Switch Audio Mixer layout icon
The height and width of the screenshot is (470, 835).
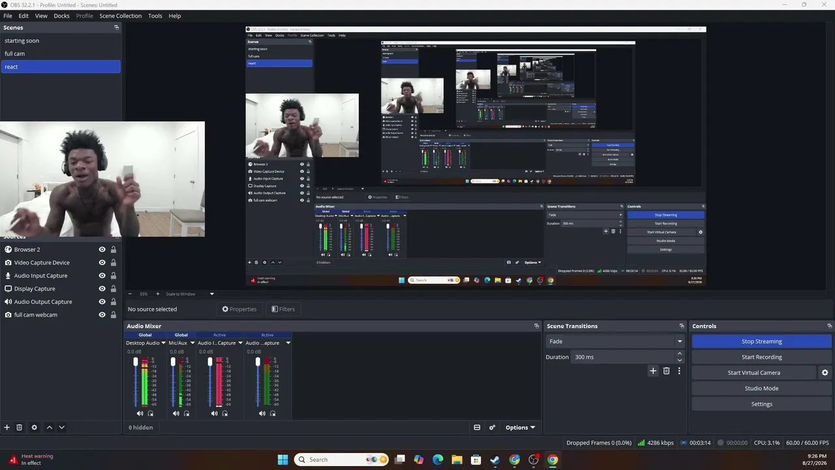[477, 428]
